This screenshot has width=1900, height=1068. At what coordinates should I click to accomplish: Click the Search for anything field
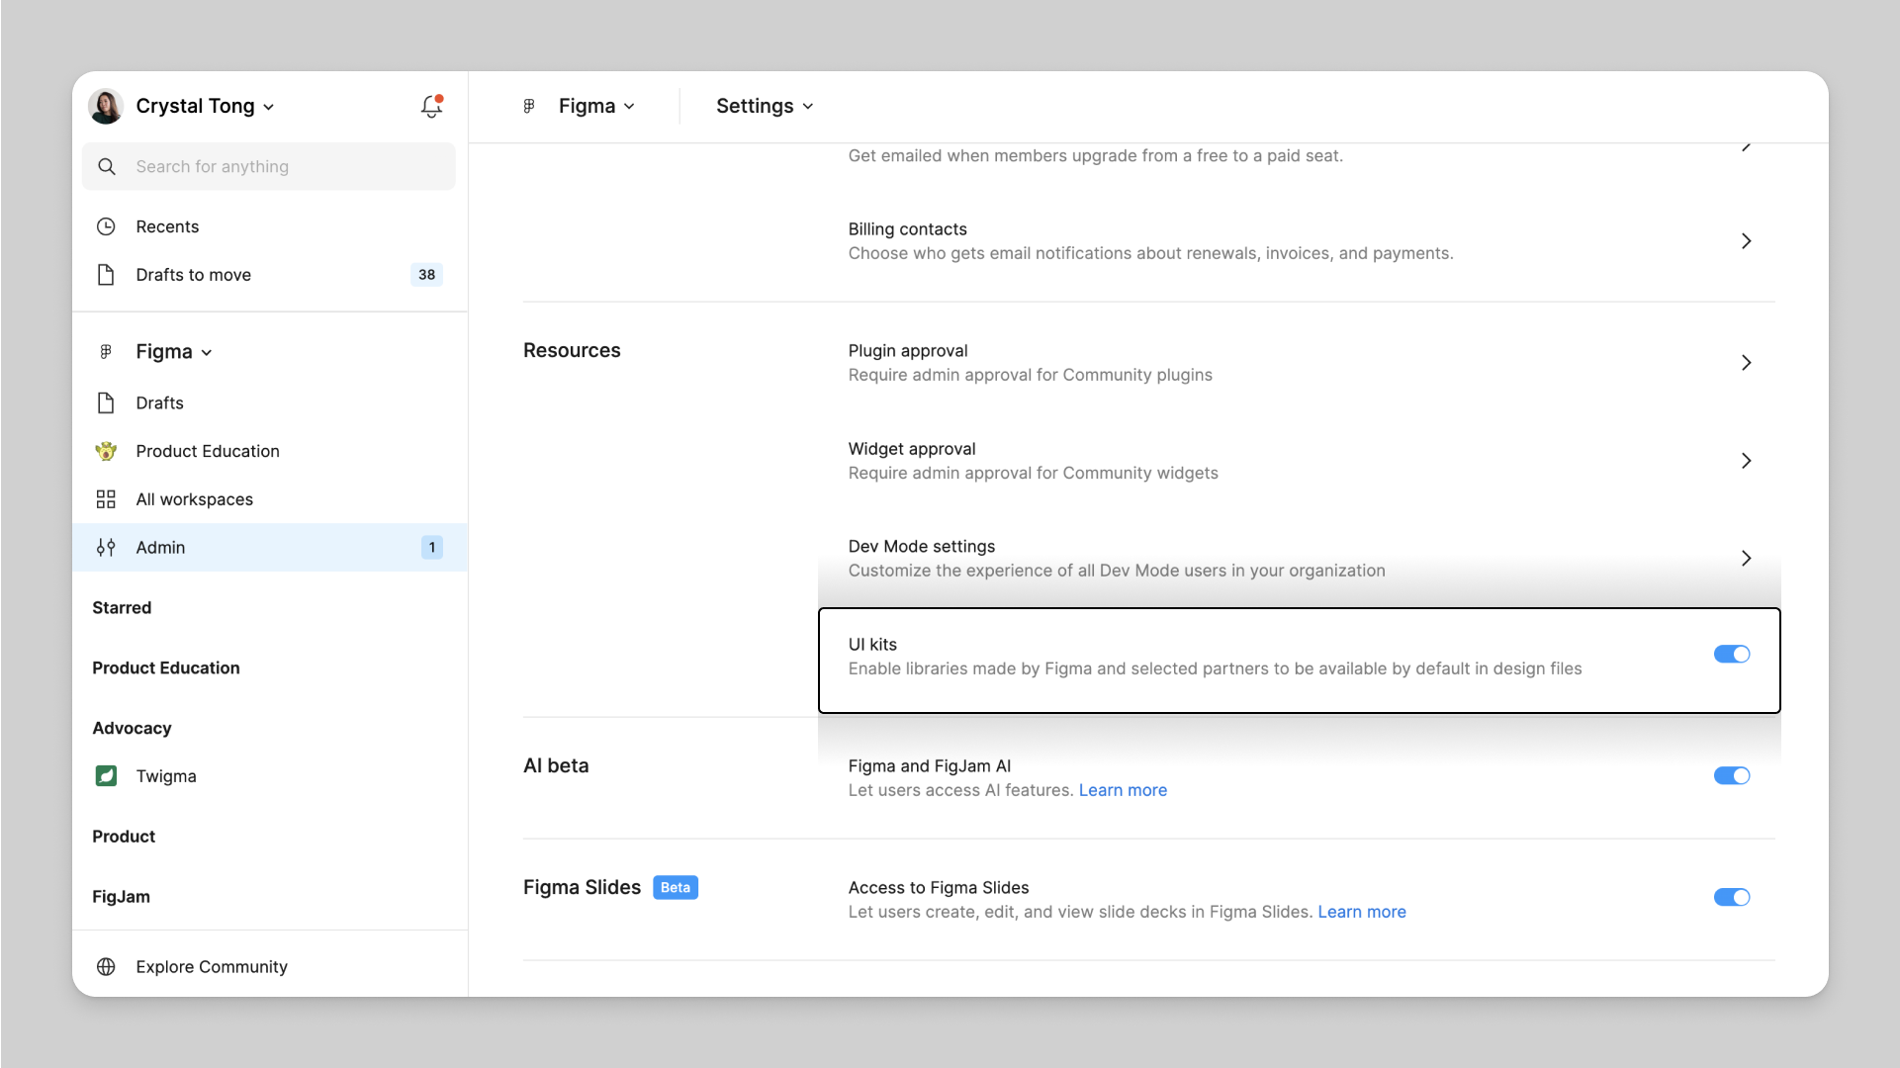click(269, 166)
